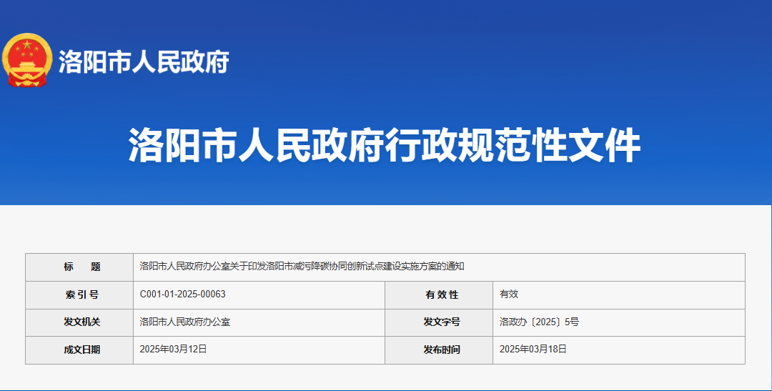This screenshot has height=391, width=772.
Task: Select the document title about 减污降碳协同创新试点
Action: click(302, 267)
